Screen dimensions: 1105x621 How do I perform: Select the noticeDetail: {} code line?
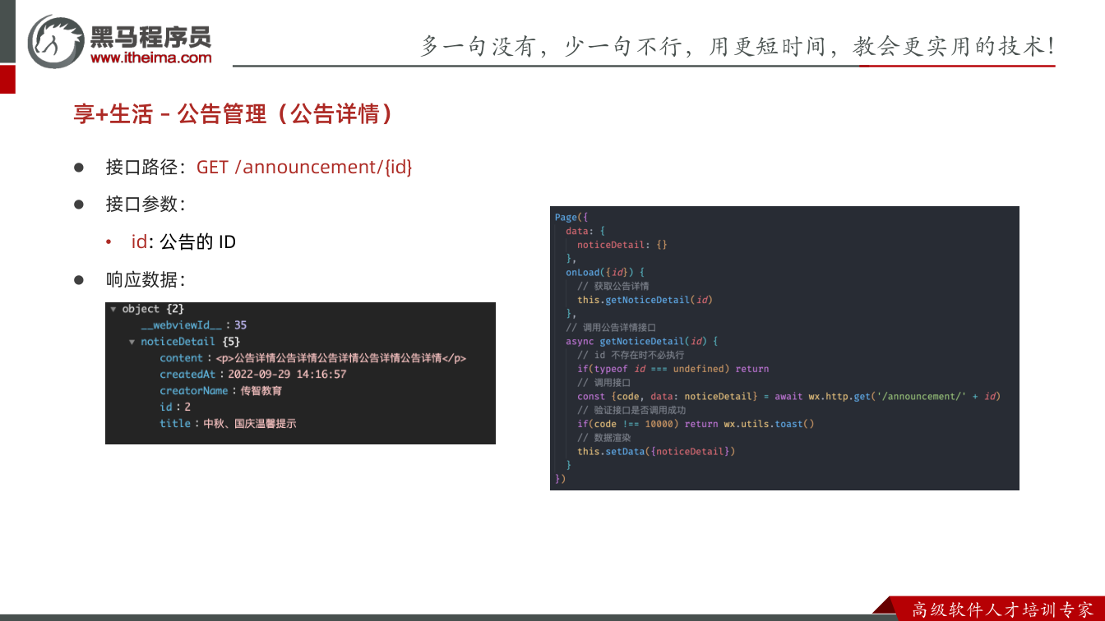pyautogui.click(x=622, y=245)
